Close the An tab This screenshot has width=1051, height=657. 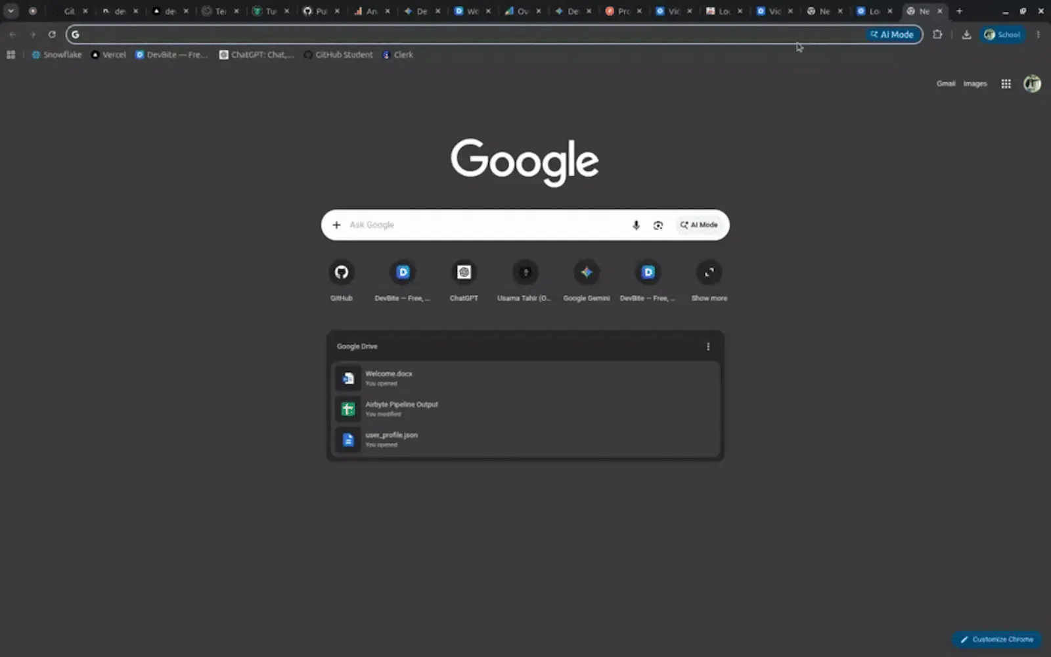click(388, 11)
